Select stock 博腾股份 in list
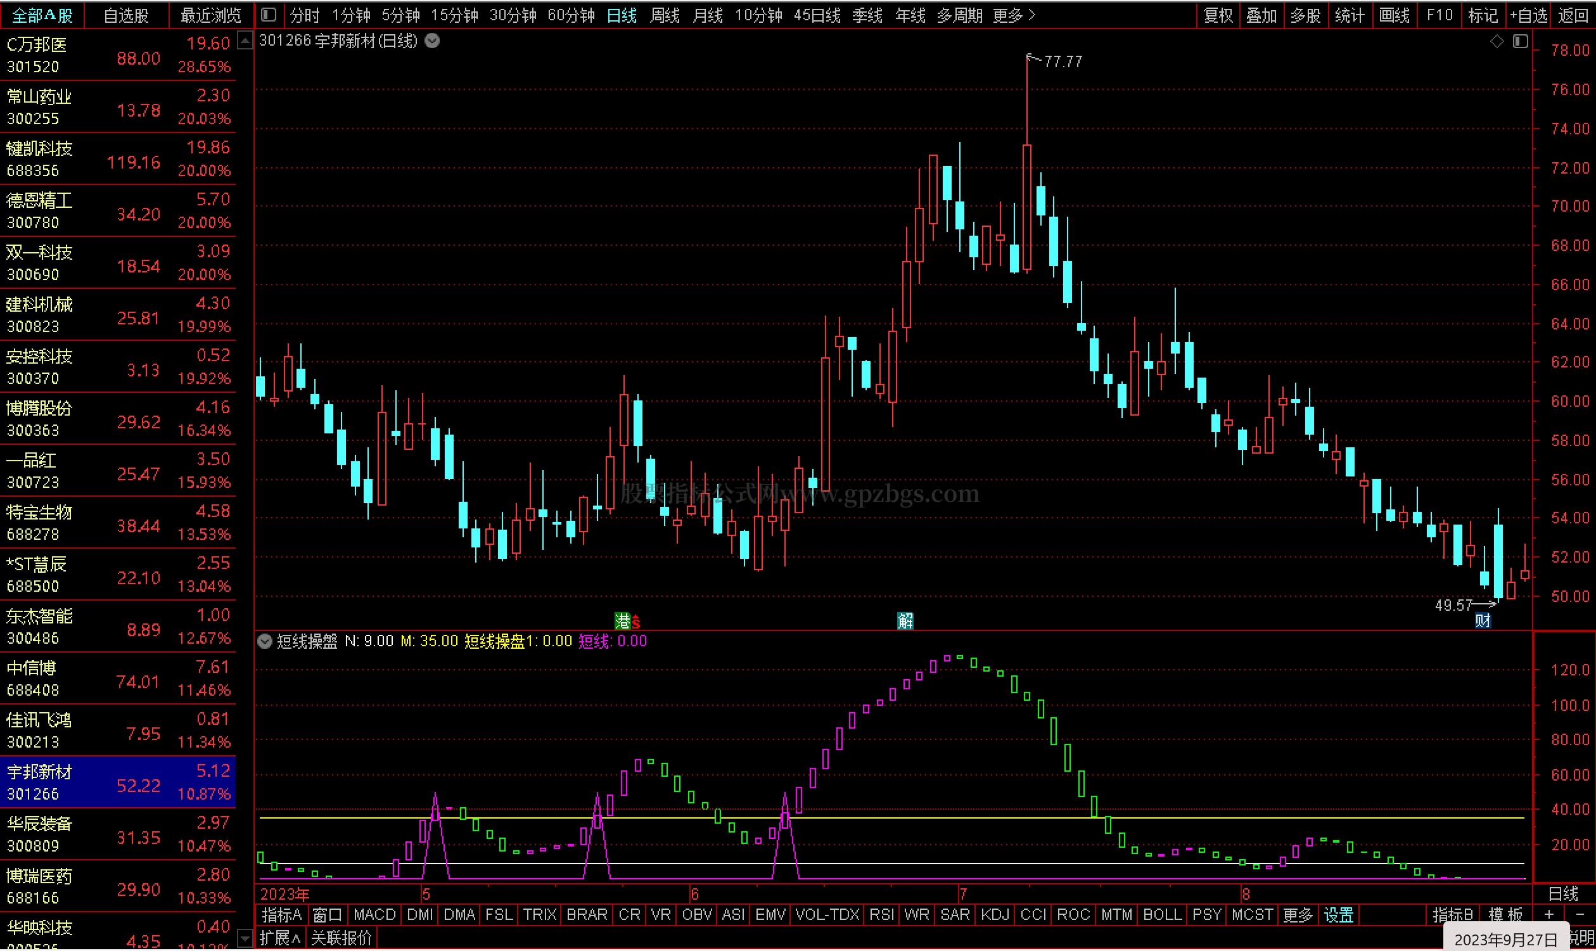Screen dimensions: 1596x951 [x=118, y=419]
